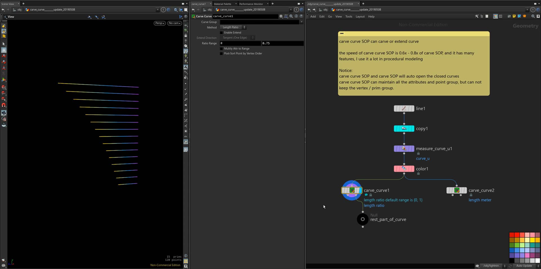Image resolution: width=541 pixels, height=269 pixels.
Task: Select the copy1 node
Action: (x=404, y=129)
